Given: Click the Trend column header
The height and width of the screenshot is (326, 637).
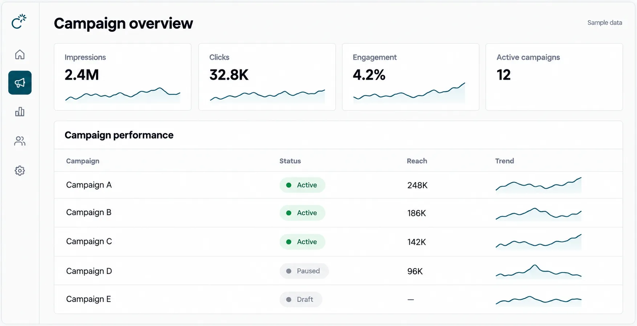Looking at the screenshot, I should pos(504,161).
